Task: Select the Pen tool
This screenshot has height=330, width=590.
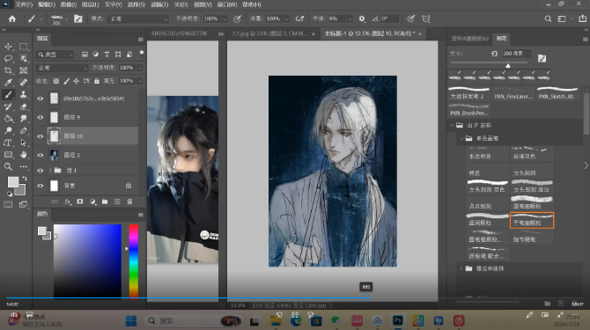Action: click(23, 131)
